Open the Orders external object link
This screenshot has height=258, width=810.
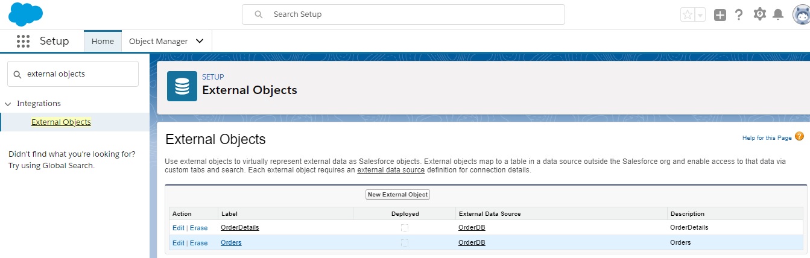(x=231, y=242)
